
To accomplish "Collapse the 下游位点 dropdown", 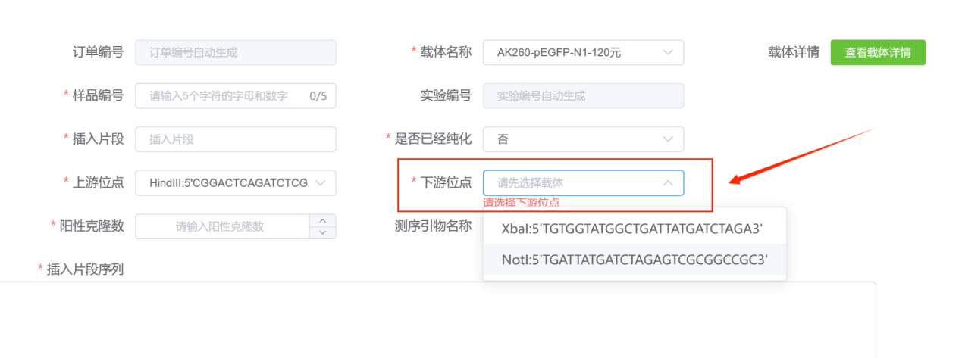I will (582, 182).
